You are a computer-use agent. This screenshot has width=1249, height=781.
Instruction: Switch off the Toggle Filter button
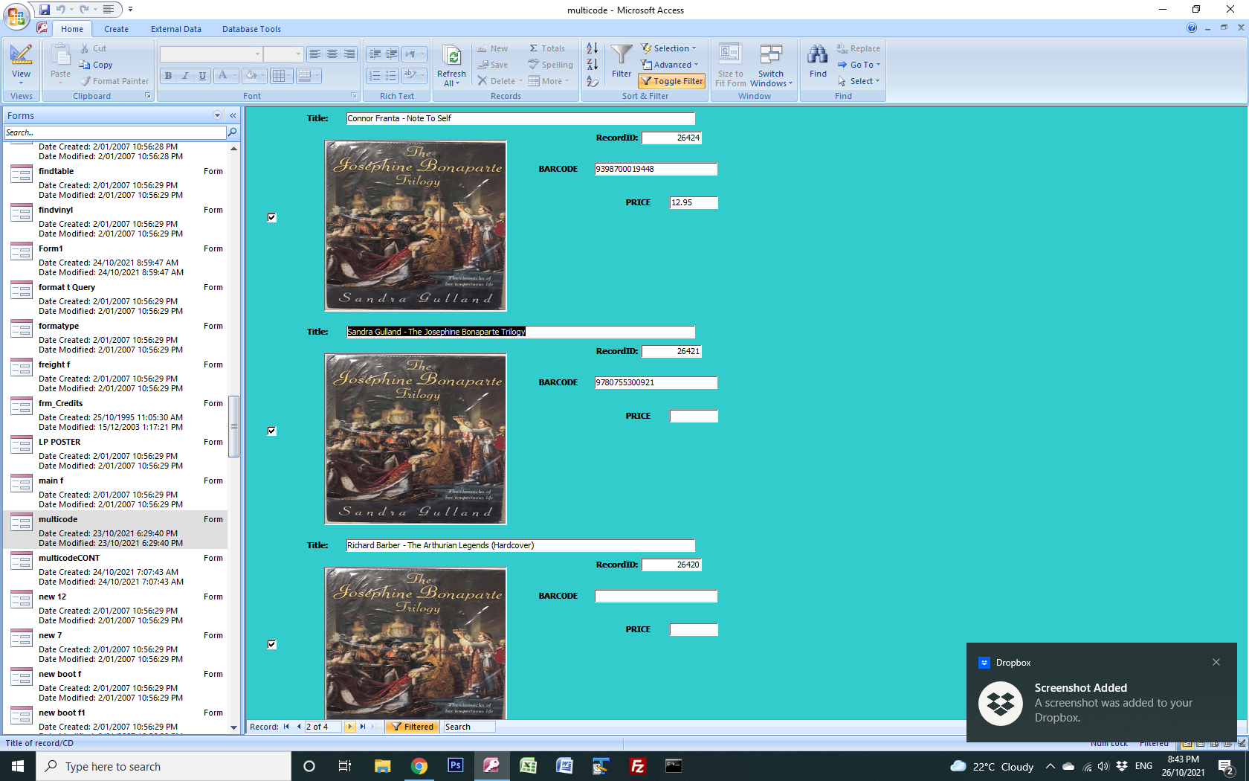(x=672, y=81)
